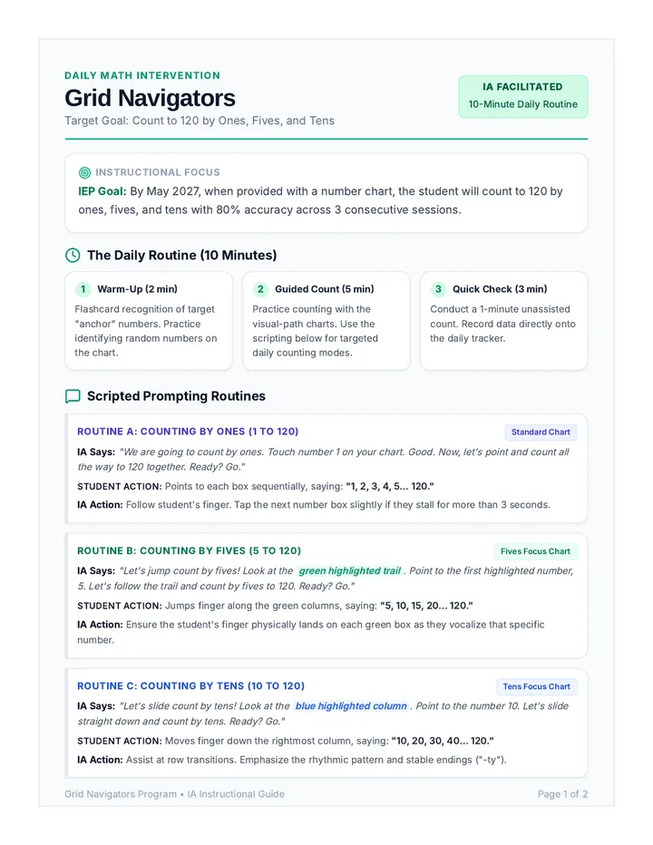Click the Warm-Up (2 min) card title
Screen dimensions: 653x845
(x=138, y=289)
